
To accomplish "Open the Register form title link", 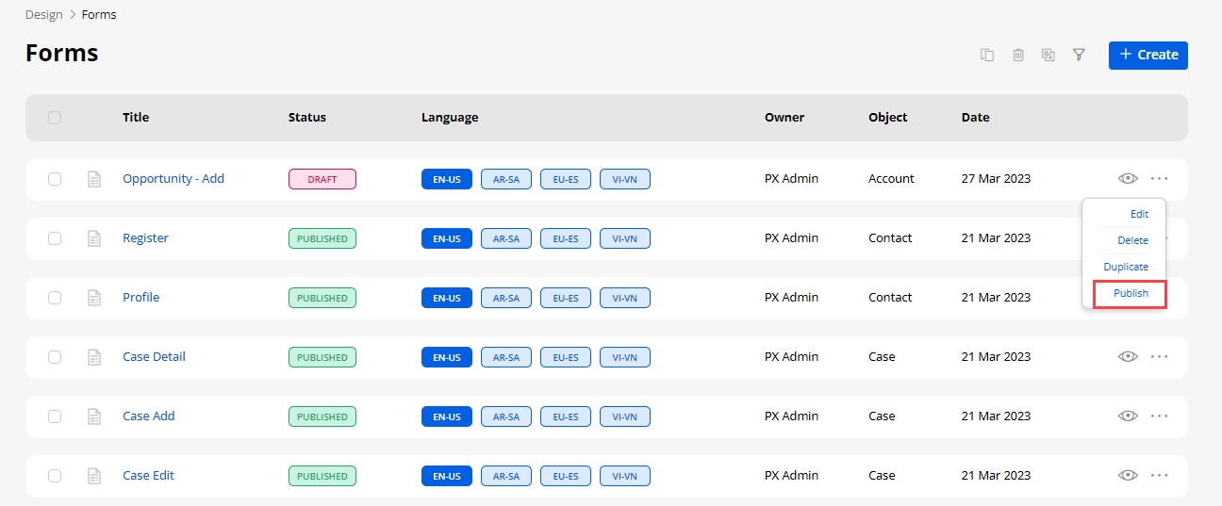I will click(145, 238).
